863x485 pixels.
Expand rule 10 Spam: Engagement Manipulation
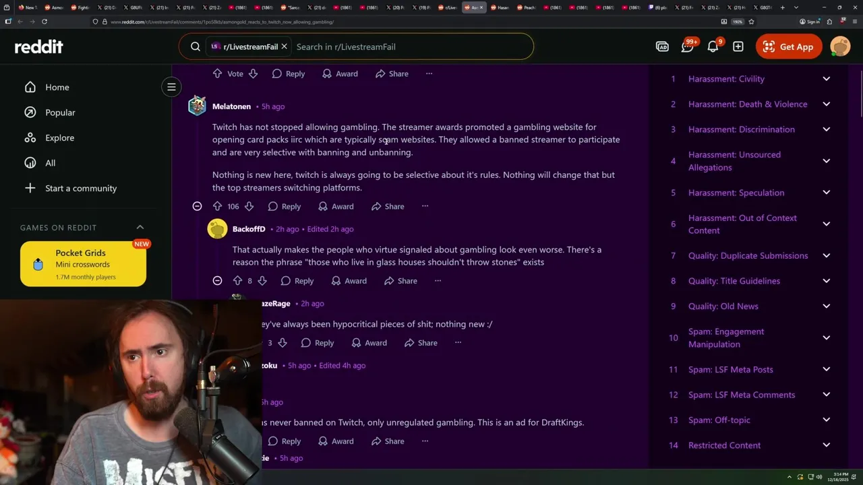(826, 337)
